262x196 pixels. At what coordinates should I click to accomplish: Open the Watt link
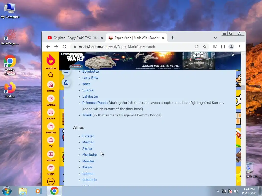pyautogui.click(x=86, y=84)
